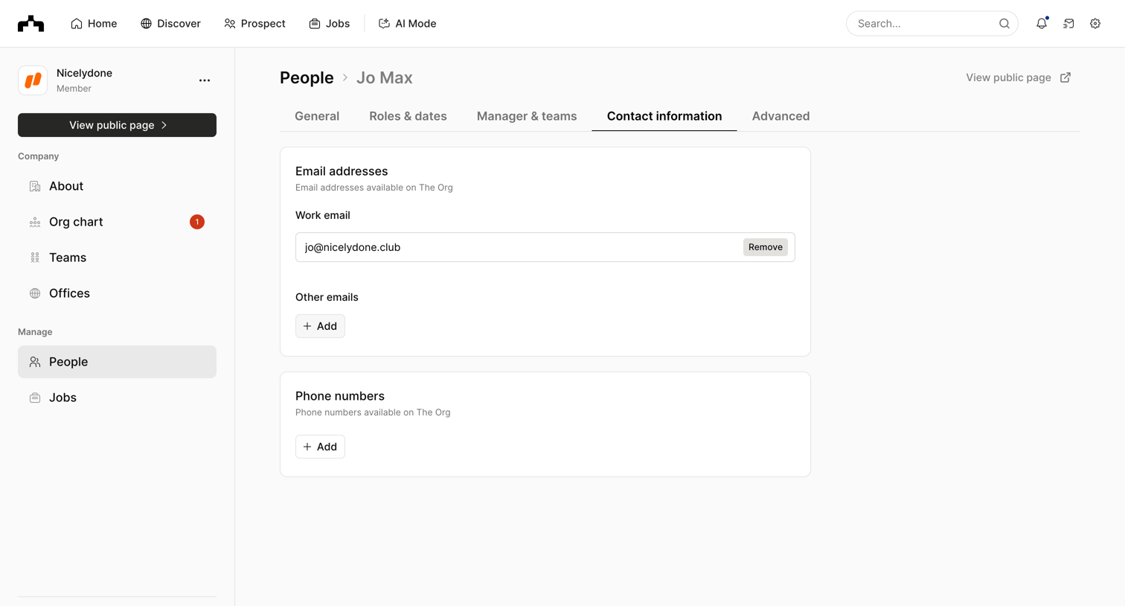Image resolution: width=1125 pixels, height=606 pixels.
Task: Go back to People breadcrumb
Action: point(307,77)
